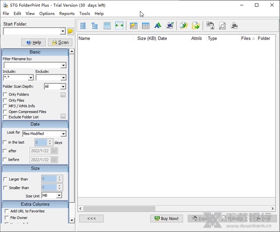Viewport: 280px width, 232px height.
Task: Toggle the 'before' date checkbox
Action: tap(5, 159)
